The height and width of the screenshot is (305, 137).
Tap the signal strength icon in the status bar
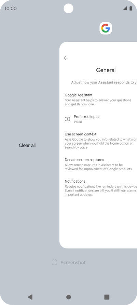point(125,8)
